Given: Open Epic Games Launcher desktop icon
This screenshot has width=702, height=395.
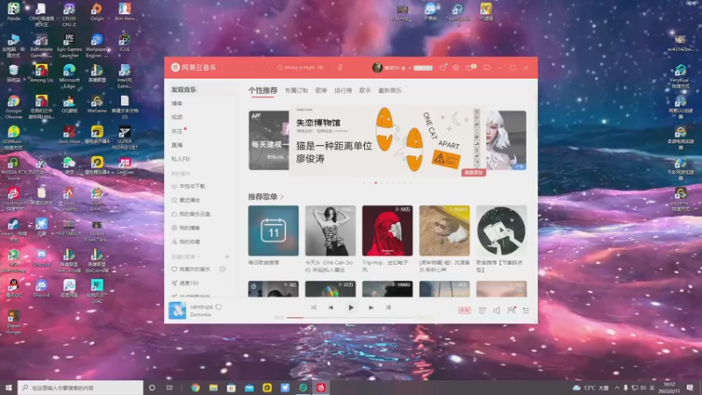Looking at the screenshot, I should pos(69,46).
